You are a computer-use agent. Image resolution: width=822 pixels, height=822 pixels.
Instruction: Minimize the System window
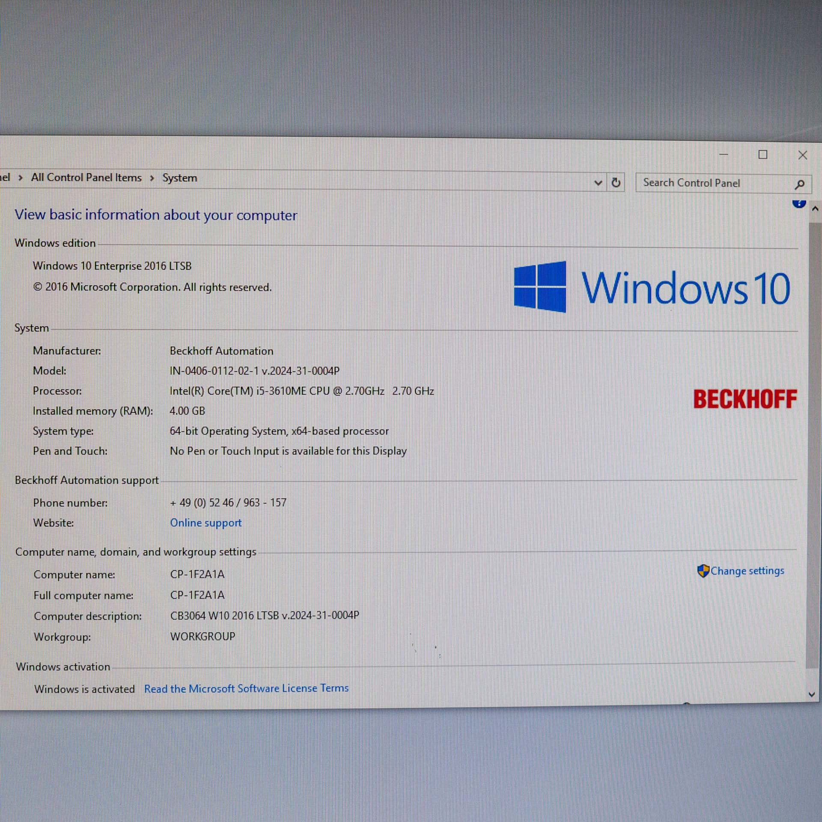(x=724, y=155)
